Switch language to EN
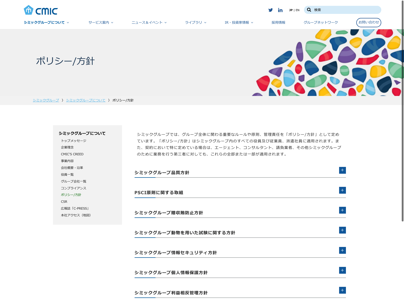Screen dimensions: 404x303 click(297, 10)
